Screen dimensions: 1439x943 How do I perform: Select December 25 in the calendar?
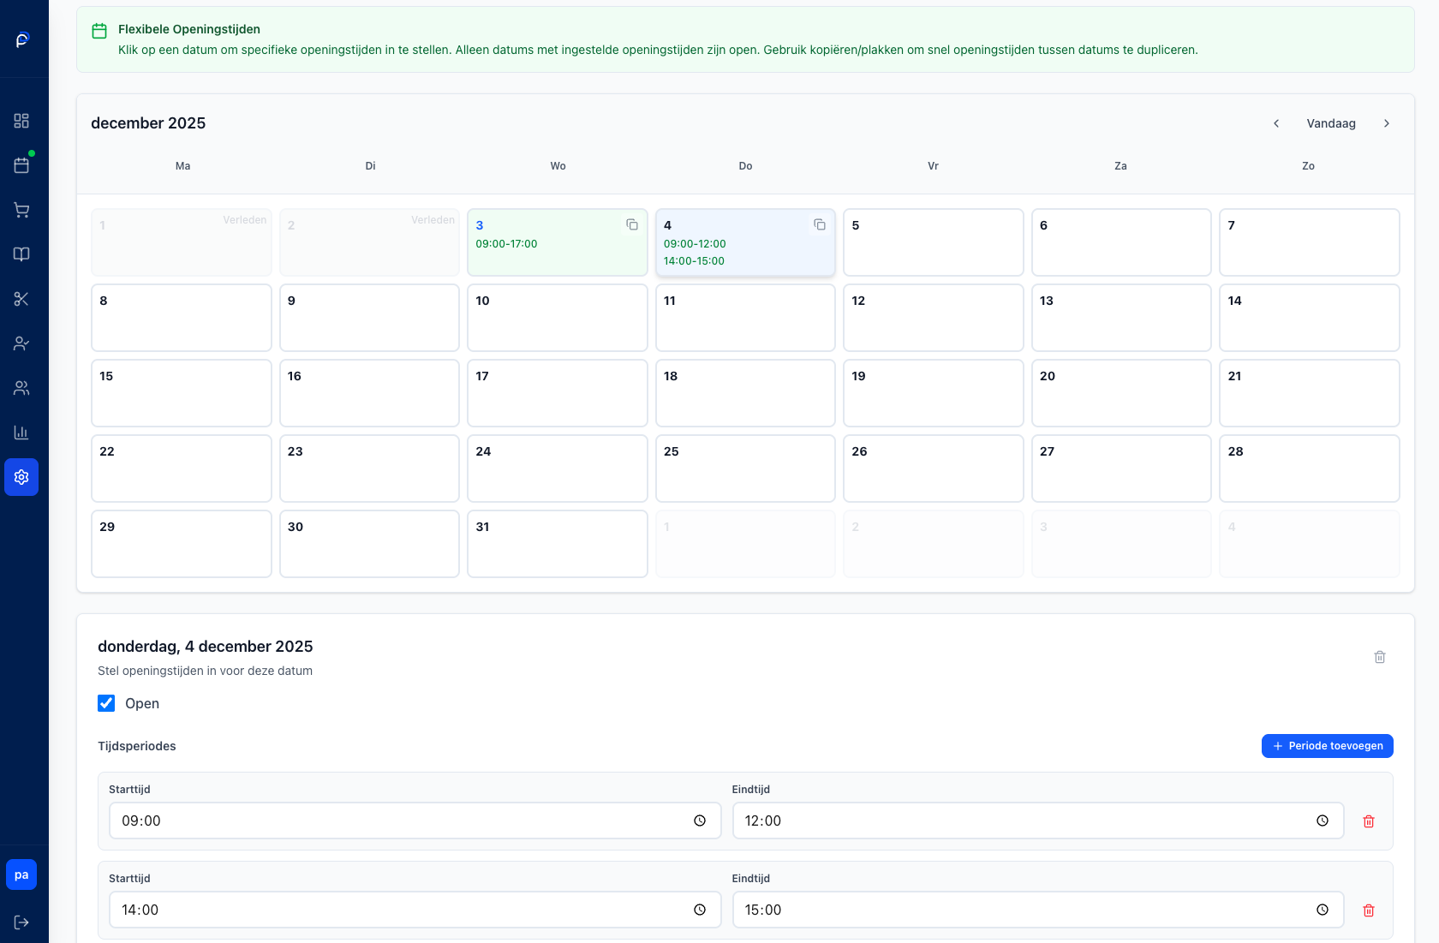[x=745, y=469]
